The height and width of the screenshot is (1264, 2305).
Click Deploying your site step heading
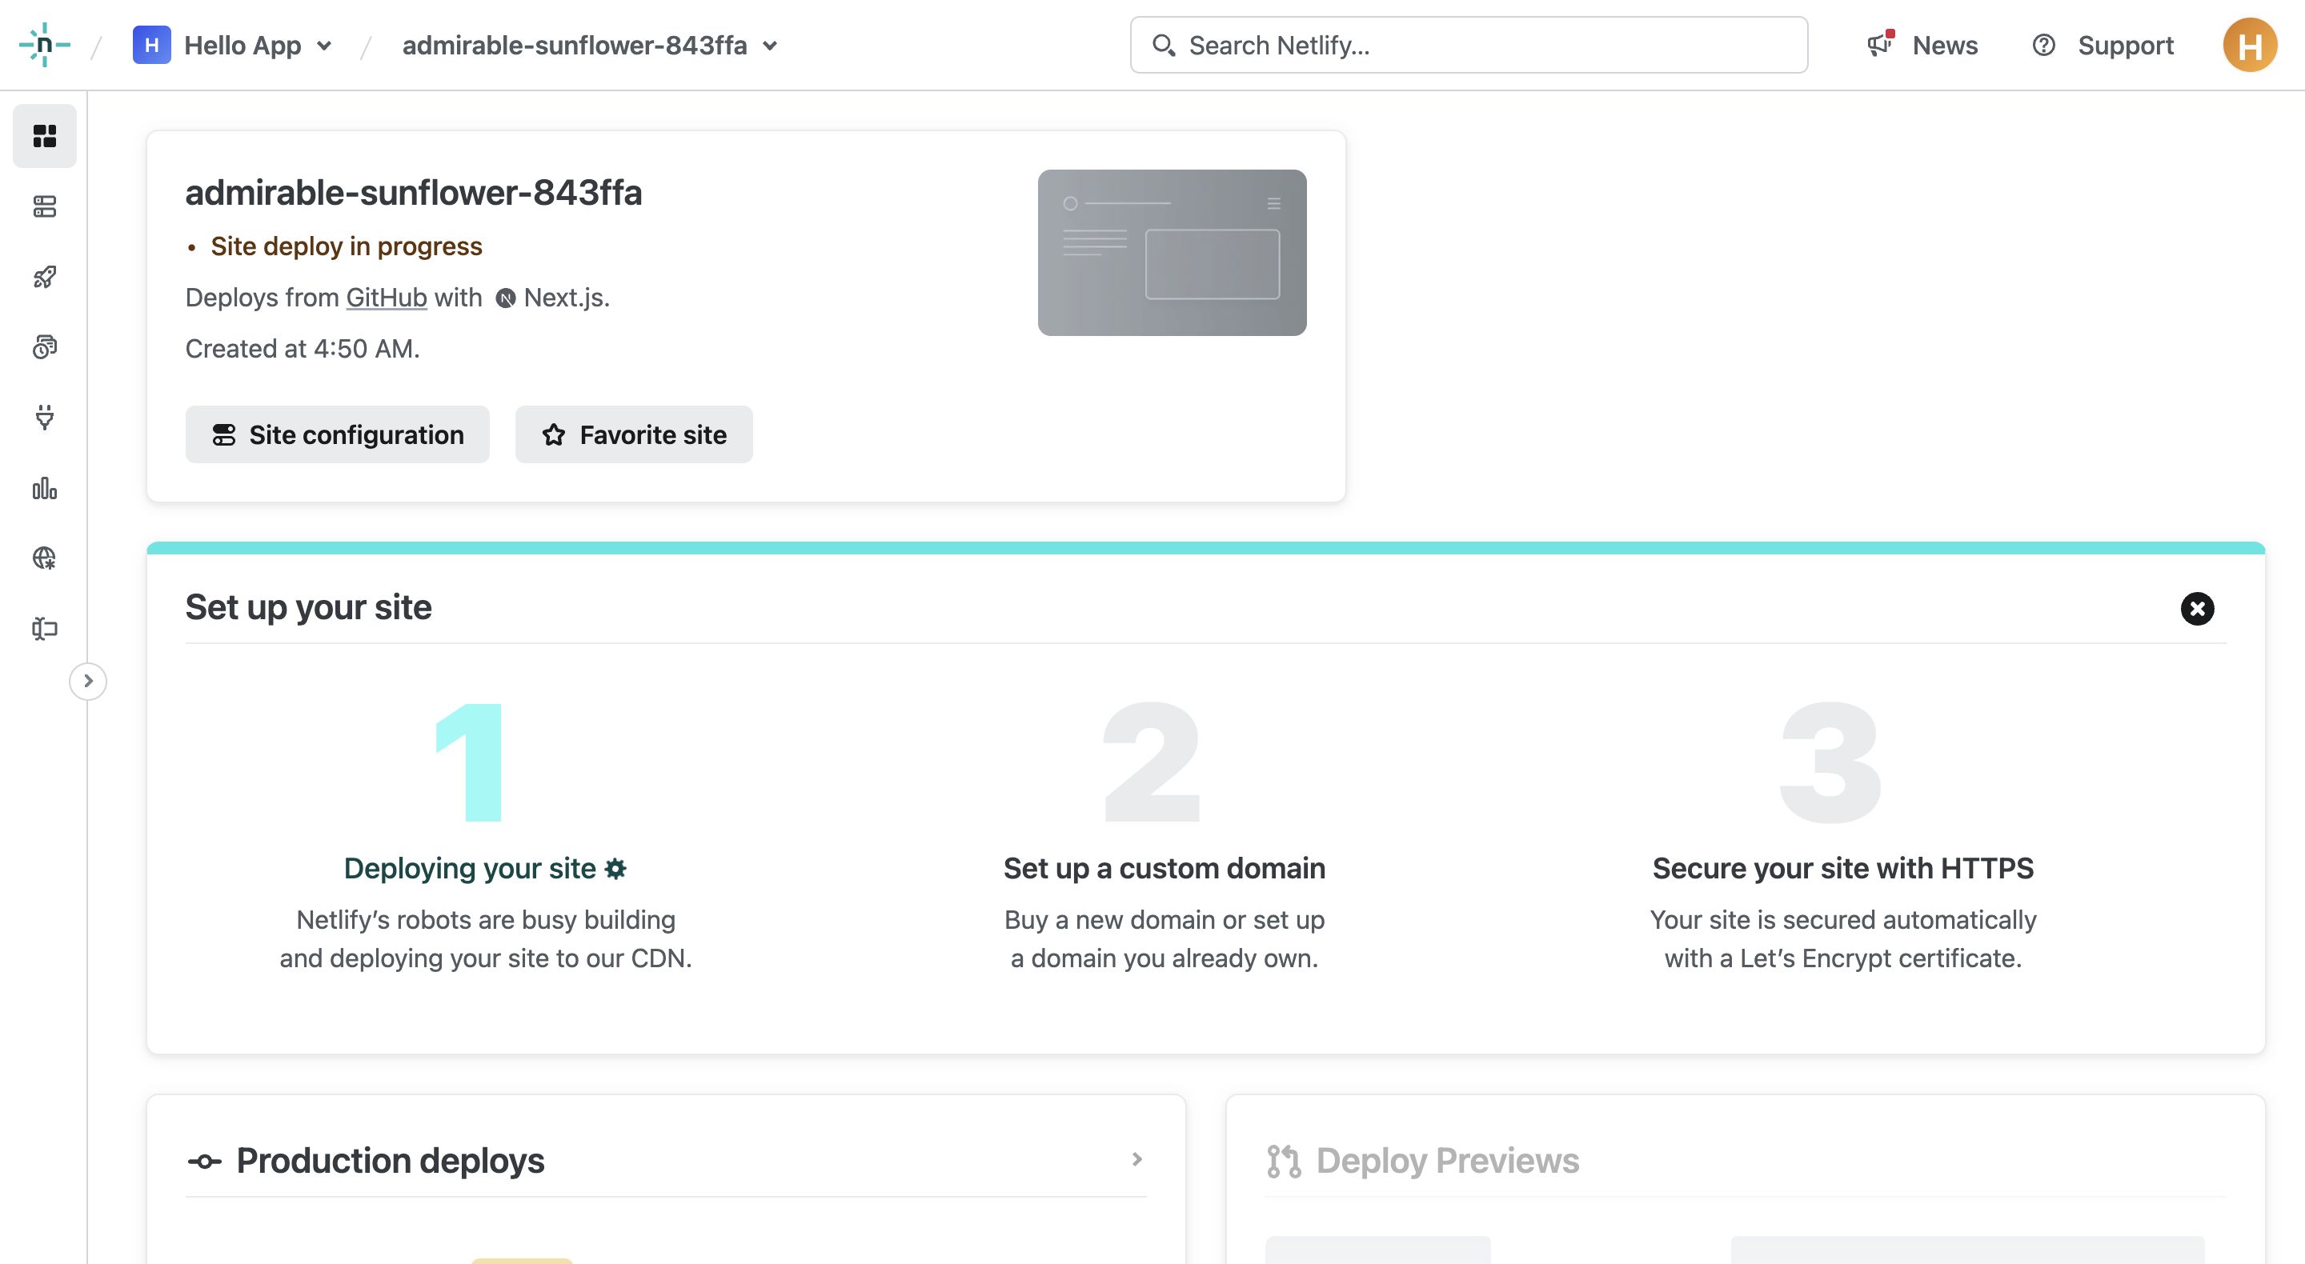(x=470, y=869)
